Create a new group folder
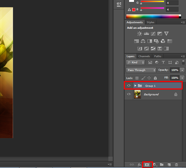The image size is (186, 168). 162,164
